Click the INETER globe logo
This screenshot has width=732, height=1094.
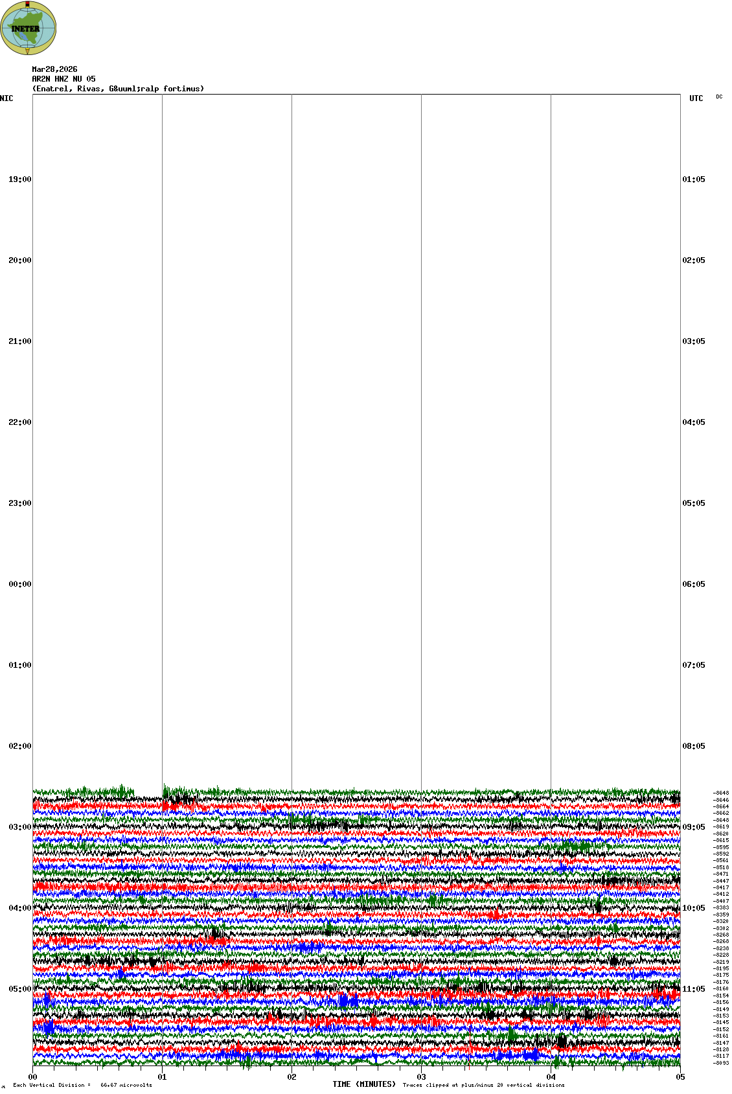tap(28, 28)
